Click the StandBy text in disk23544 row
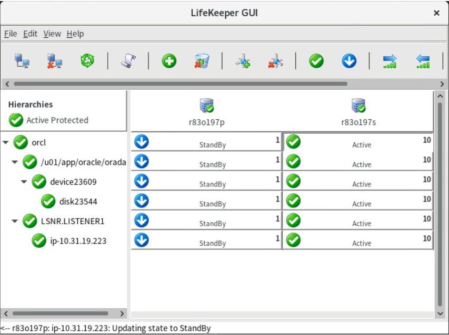Screen dimensions: 449x335 tap(213, 204)
